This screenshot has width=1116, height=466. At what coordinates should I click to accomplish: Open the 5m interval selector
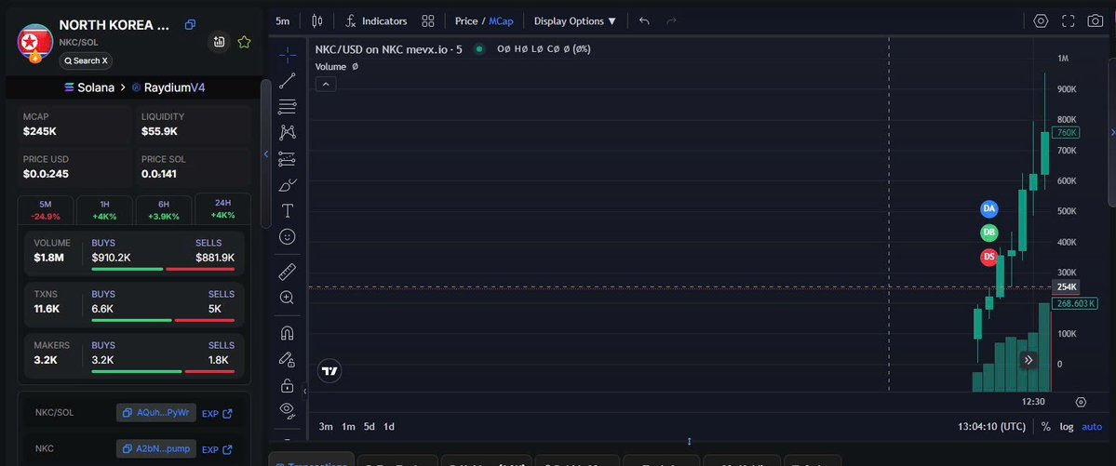pyautogui.click(x=283, y=20)
